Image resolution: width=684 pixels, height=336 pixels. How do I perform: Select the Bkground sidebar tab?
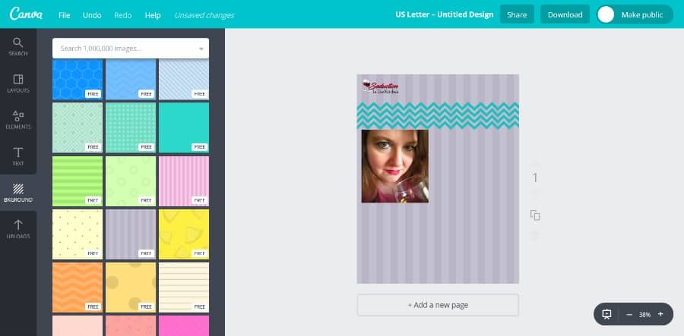point(18,193)
